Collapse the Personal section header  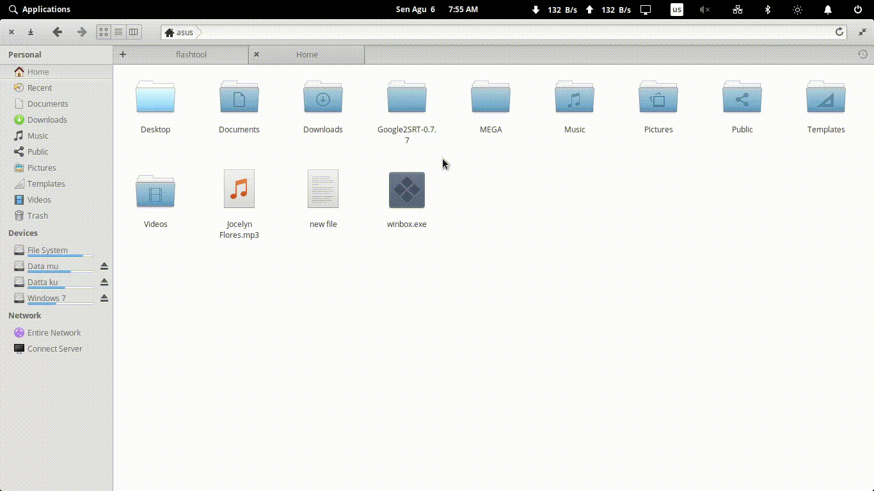(25, 54)
